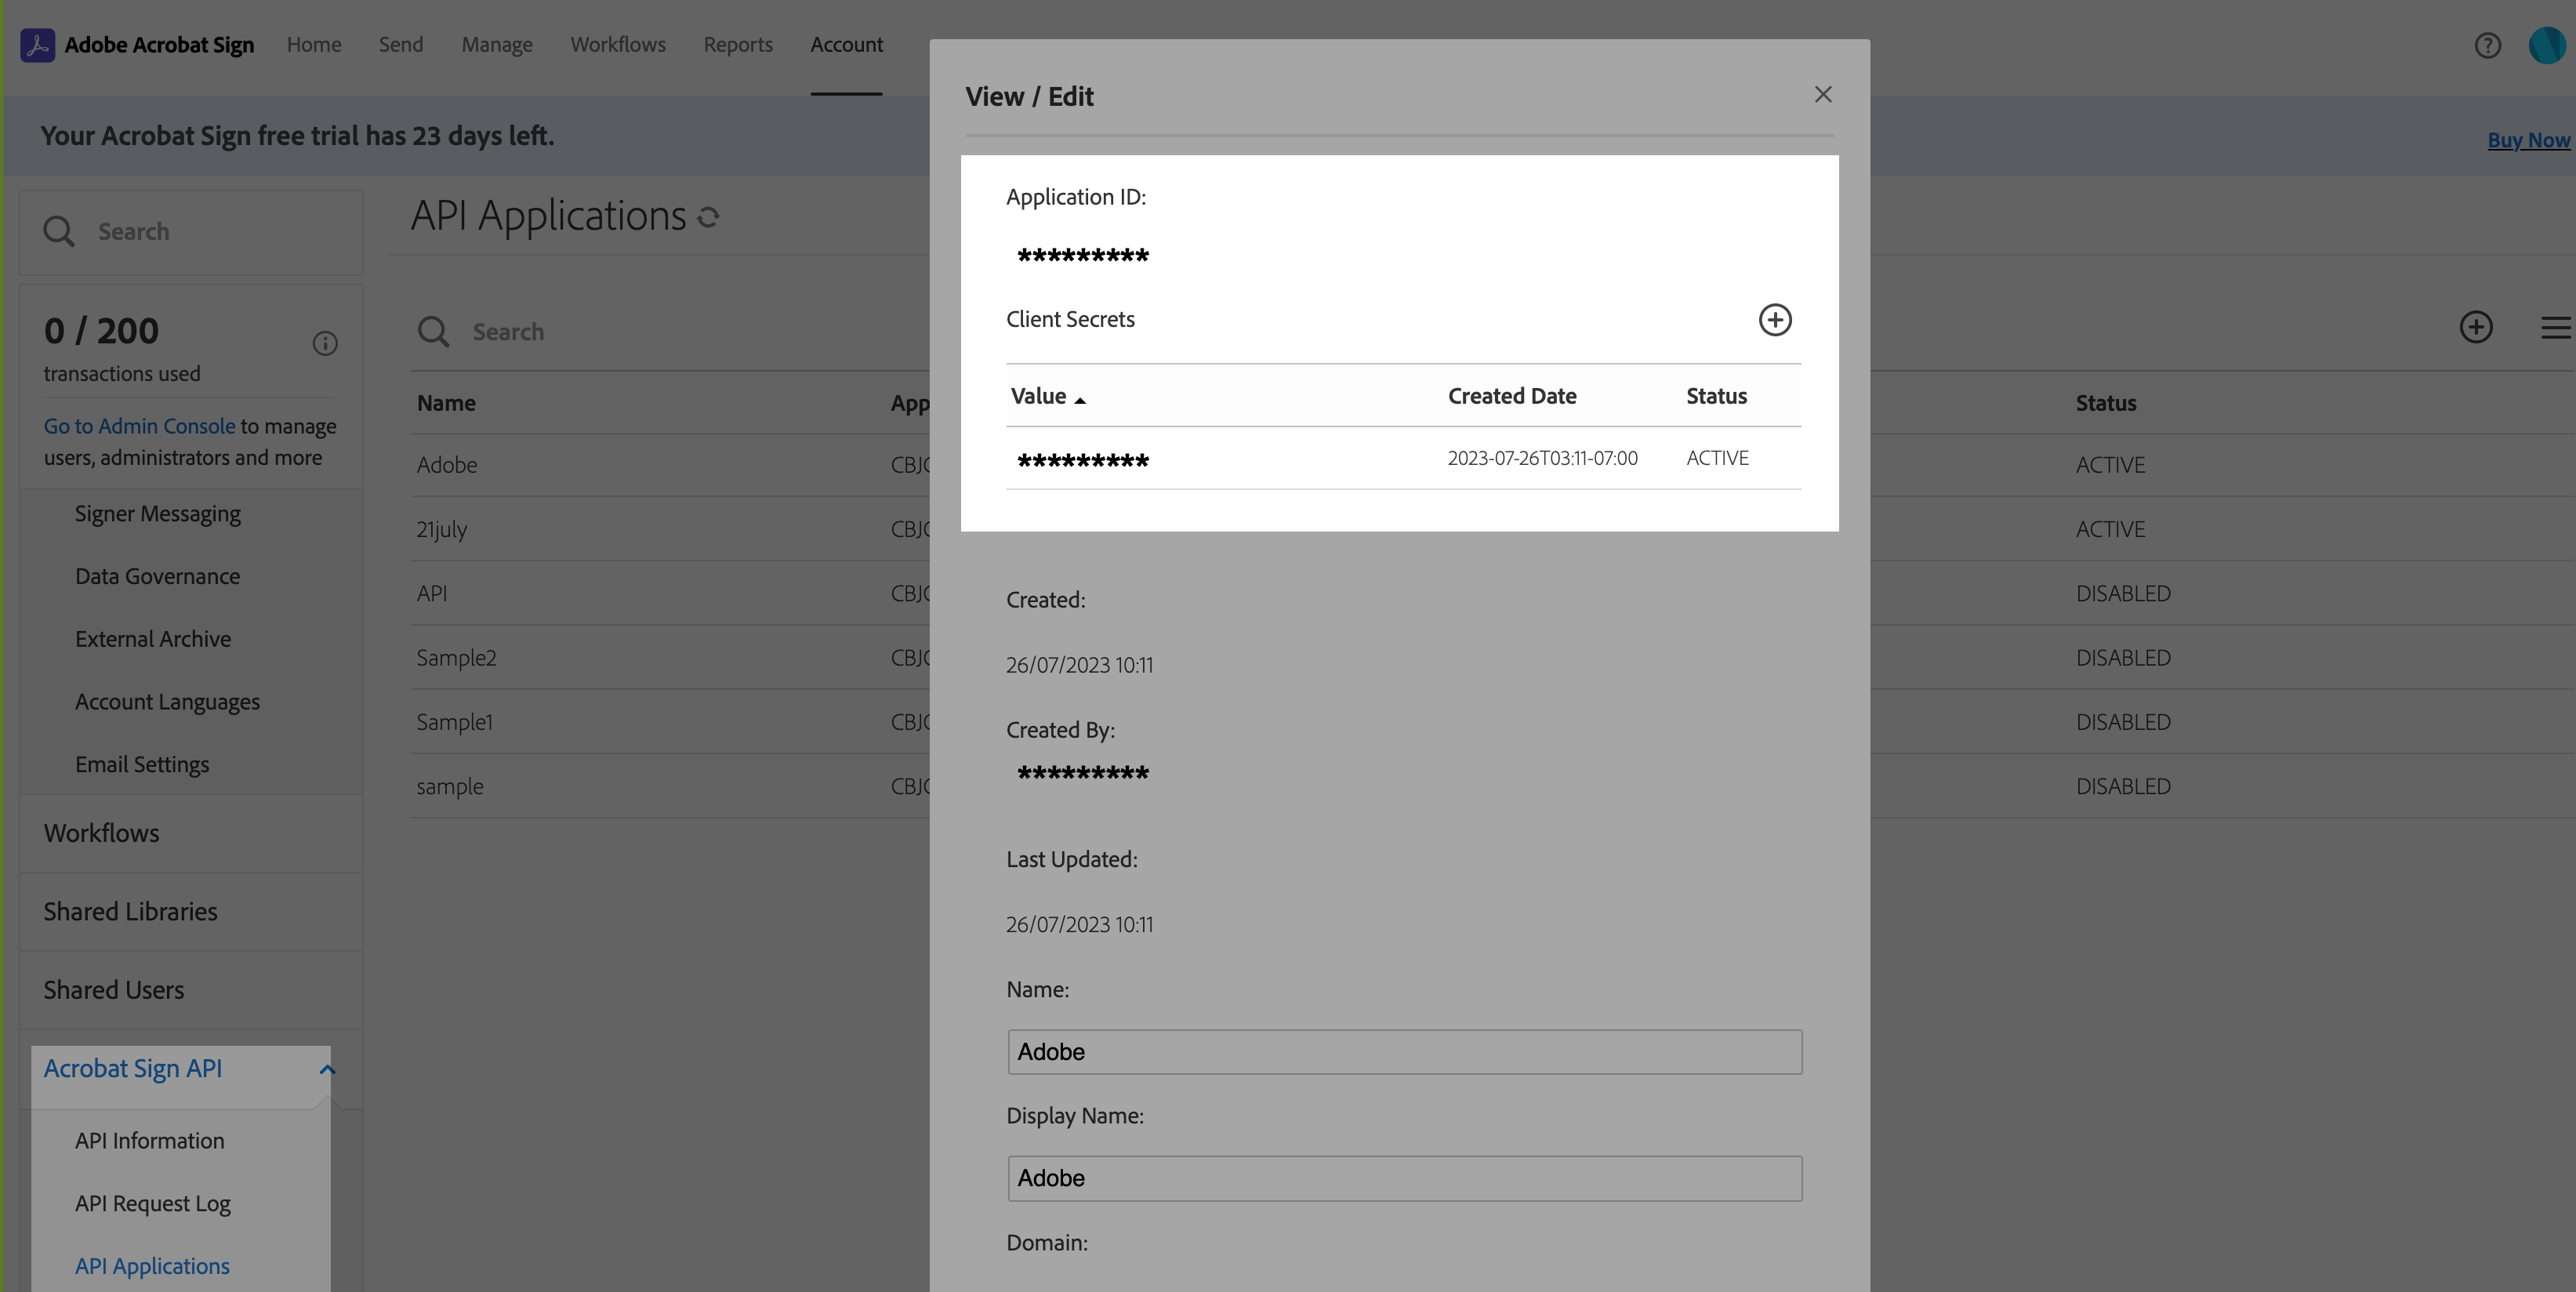Click the masked client secret value

(1083, 461)
